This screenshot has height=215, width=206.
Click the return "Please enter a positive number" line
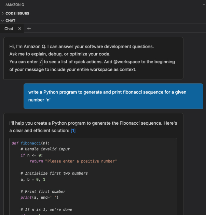[73, 161]
